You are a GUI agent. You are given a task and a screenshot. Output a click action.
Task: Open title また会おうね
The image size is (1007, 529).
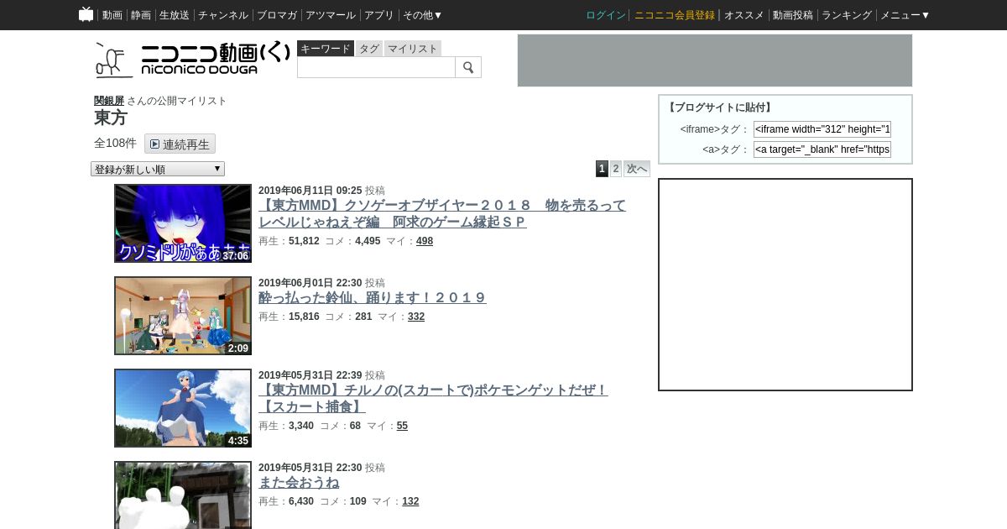coord(299,482)
